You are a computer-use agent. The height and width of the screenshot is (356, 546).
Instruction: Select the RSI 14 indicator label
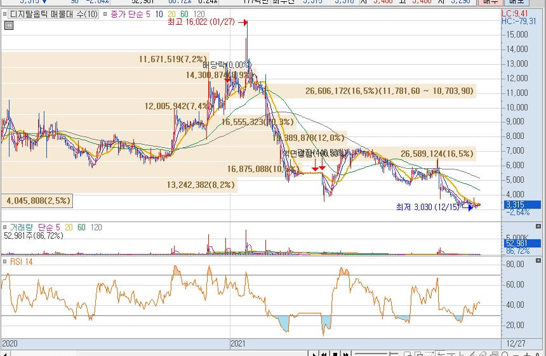21,261
